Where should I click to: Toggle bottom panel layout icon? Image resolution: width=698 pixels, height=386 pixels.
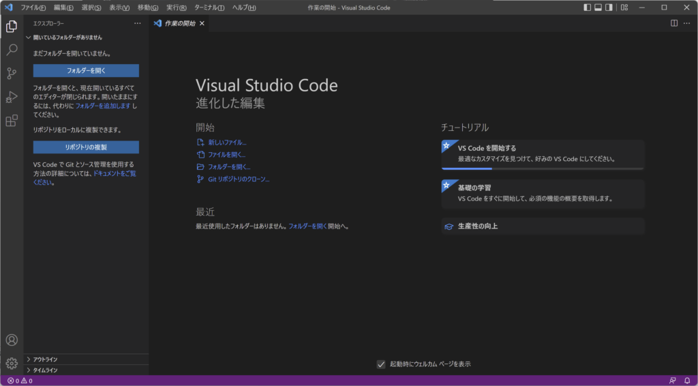click(x=598, y=8)
